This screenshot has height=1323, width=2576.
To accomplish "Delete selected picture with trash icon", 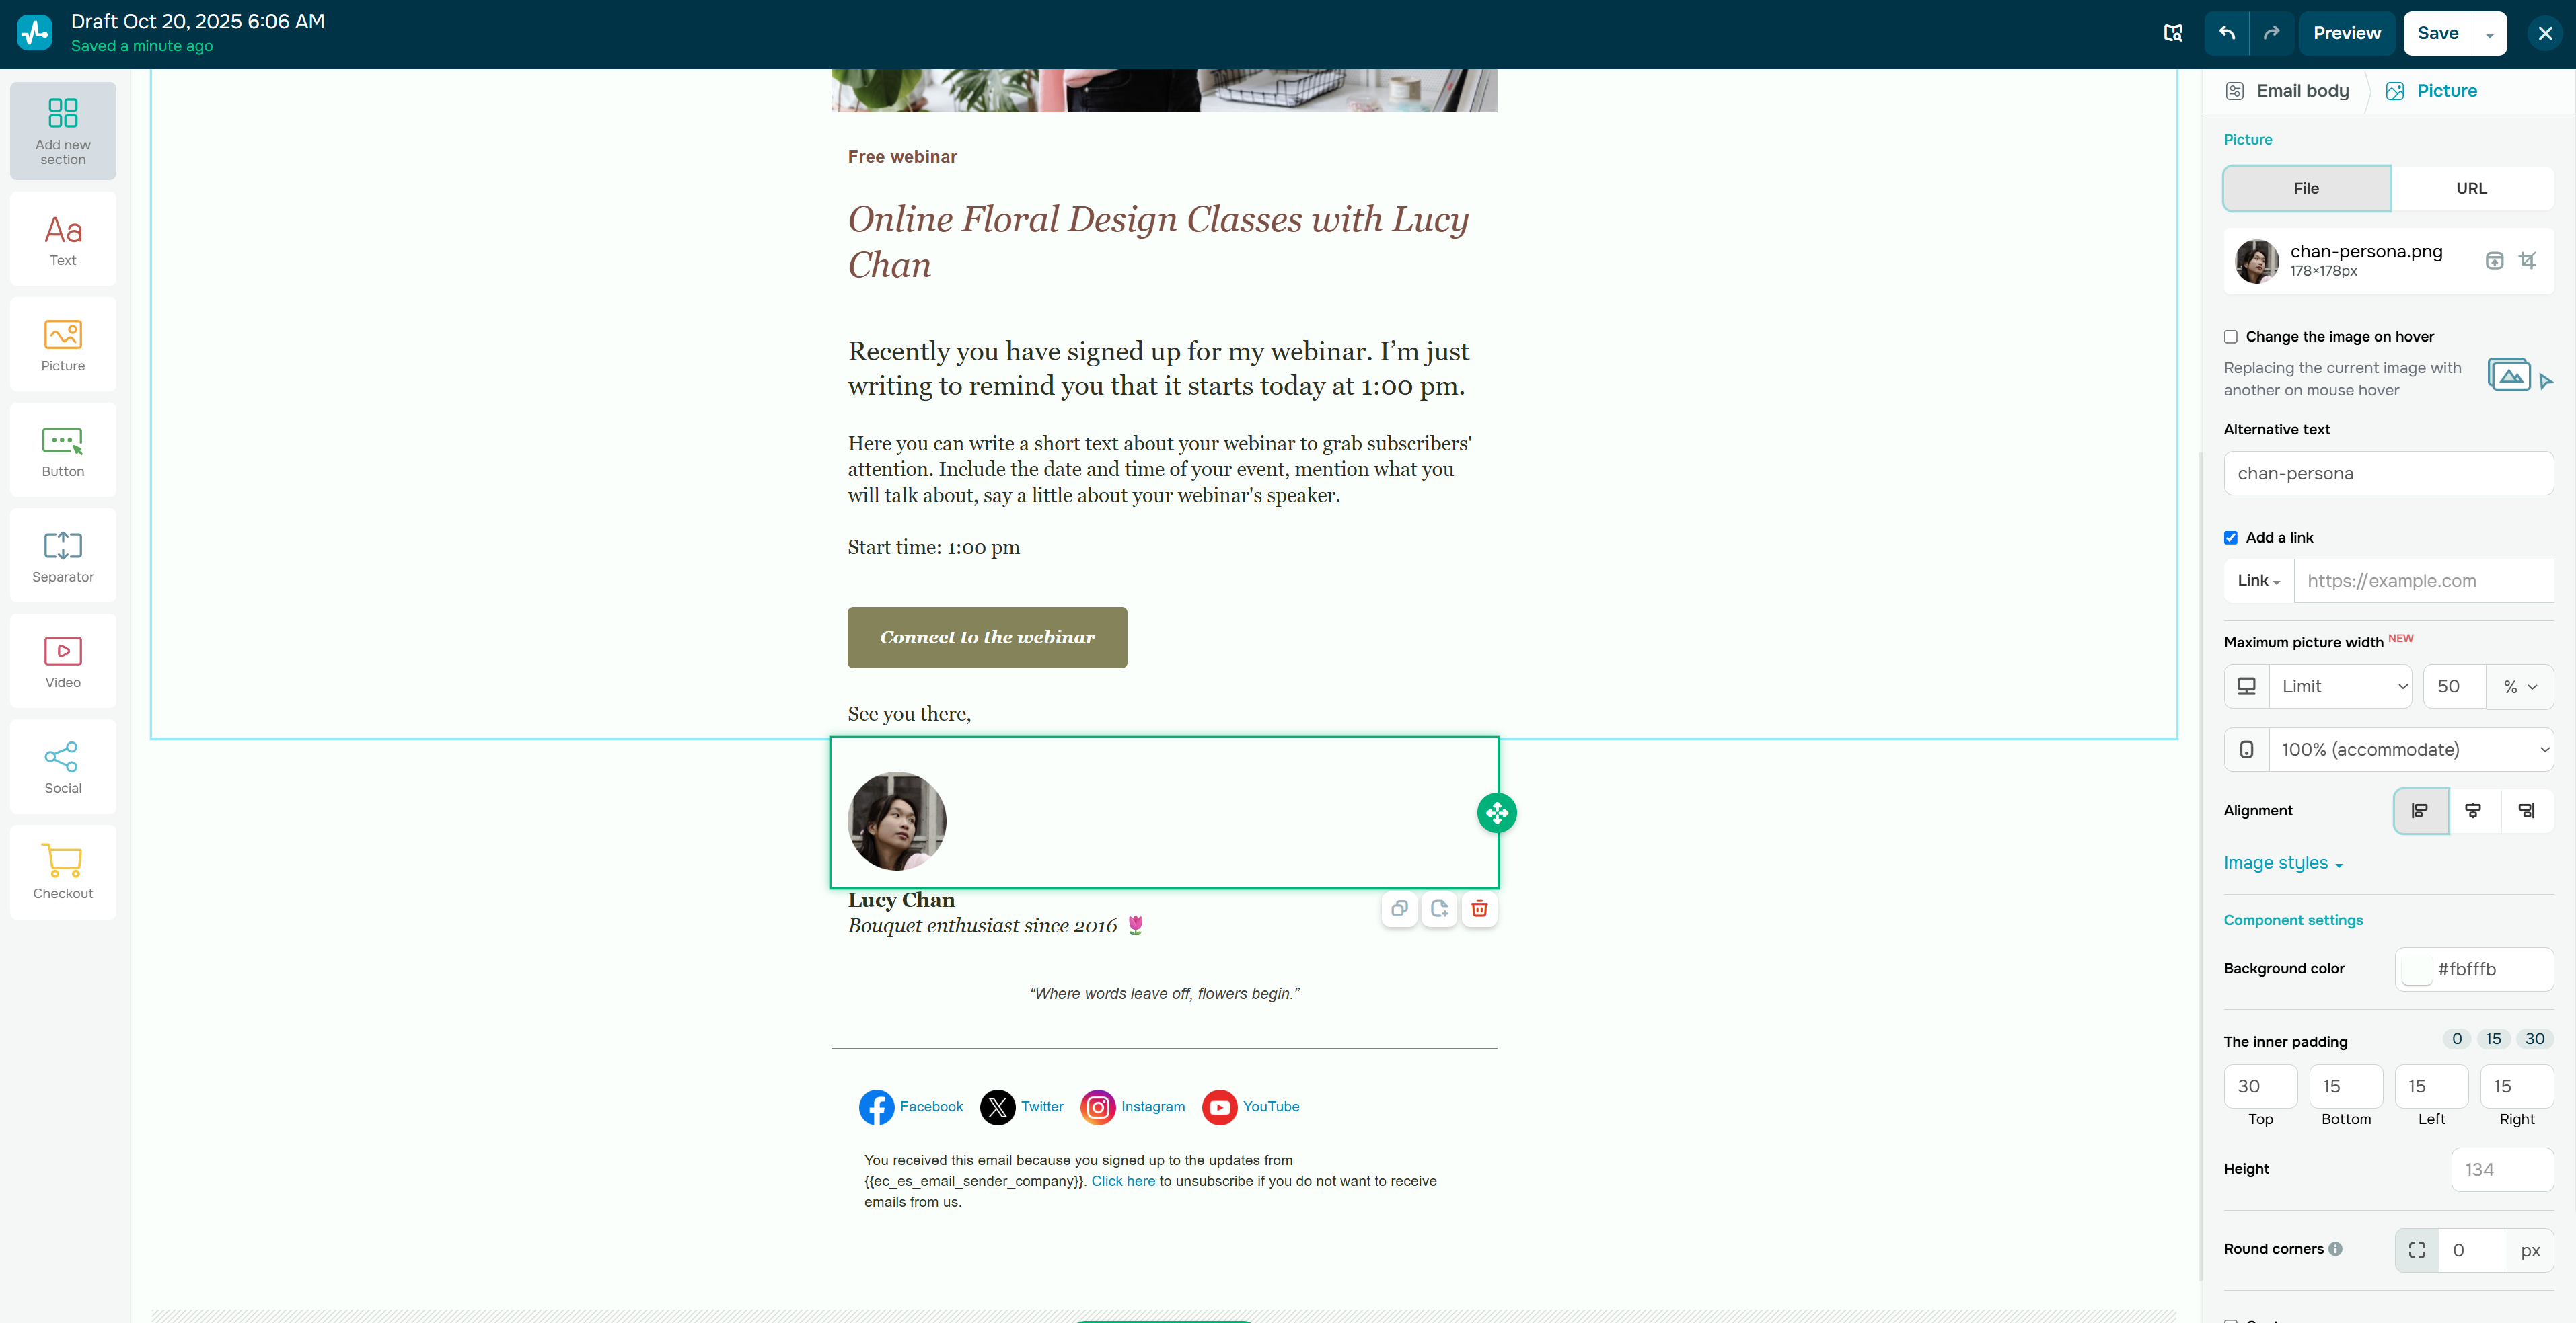I will (1479, 908).
